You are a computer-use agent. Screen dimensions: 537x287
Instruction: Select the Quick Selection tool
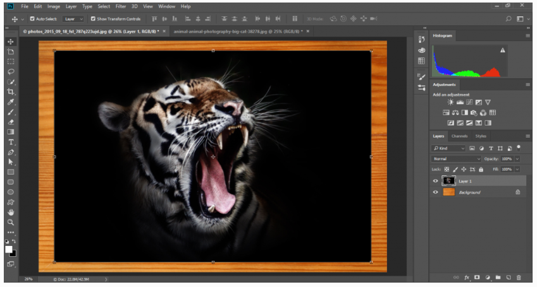pos(11,81)
